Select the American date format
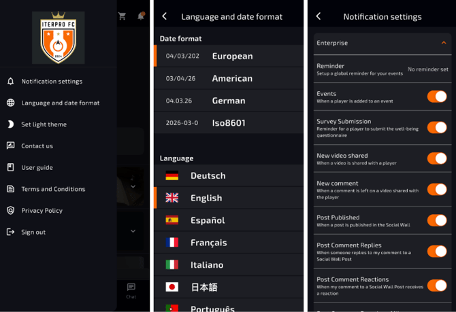Viewport: 456px width, 312px height. (x=229, y=78)
